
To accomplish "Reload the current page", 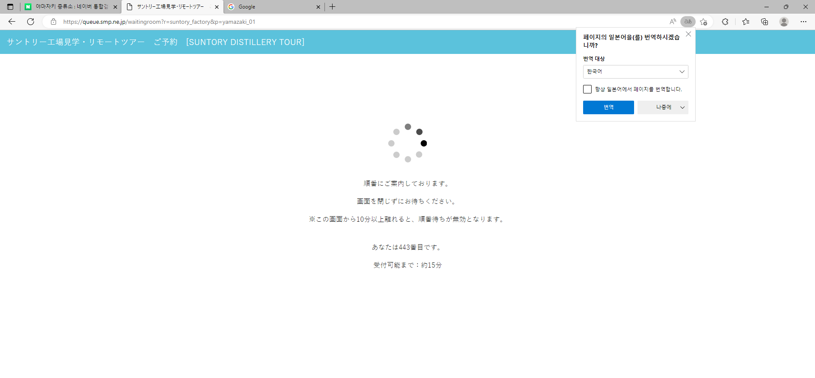I will (31, 22).
